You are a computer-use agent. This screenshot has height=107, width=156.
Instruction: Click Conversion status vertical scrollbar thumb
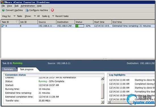pyautogui.click(x=102, y=91)
